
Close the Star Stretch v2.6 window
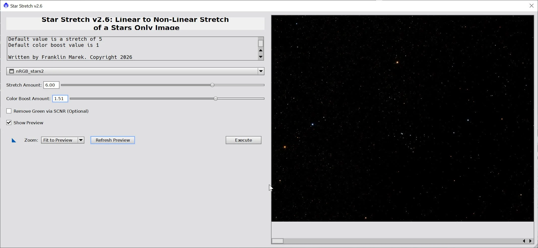pos(531,6)
